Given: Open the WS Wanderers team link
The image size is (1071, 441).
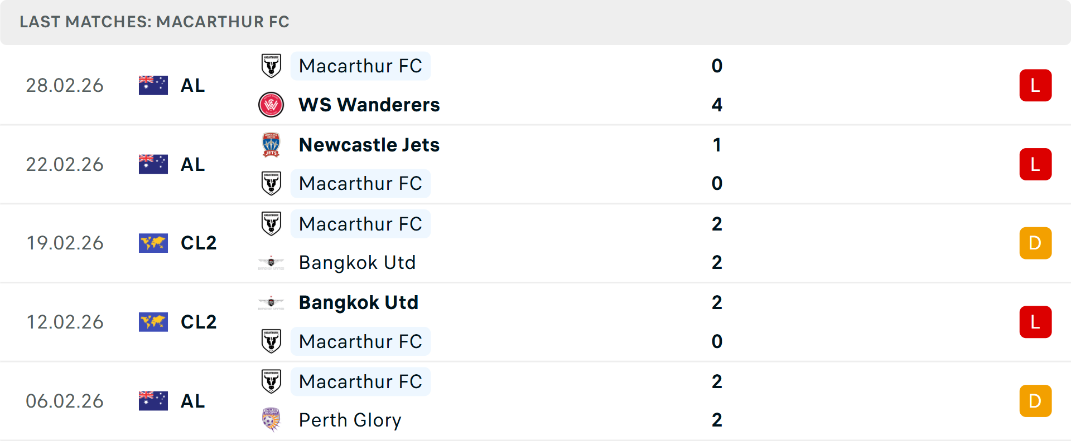Looking at the screenshot, I should tap(369, 105).
